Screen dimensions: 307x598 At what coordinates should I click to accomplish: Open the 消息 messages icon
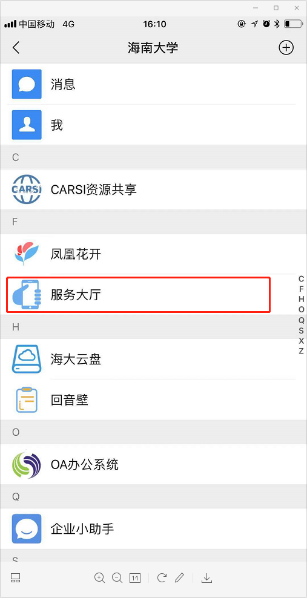pos(27,84)
